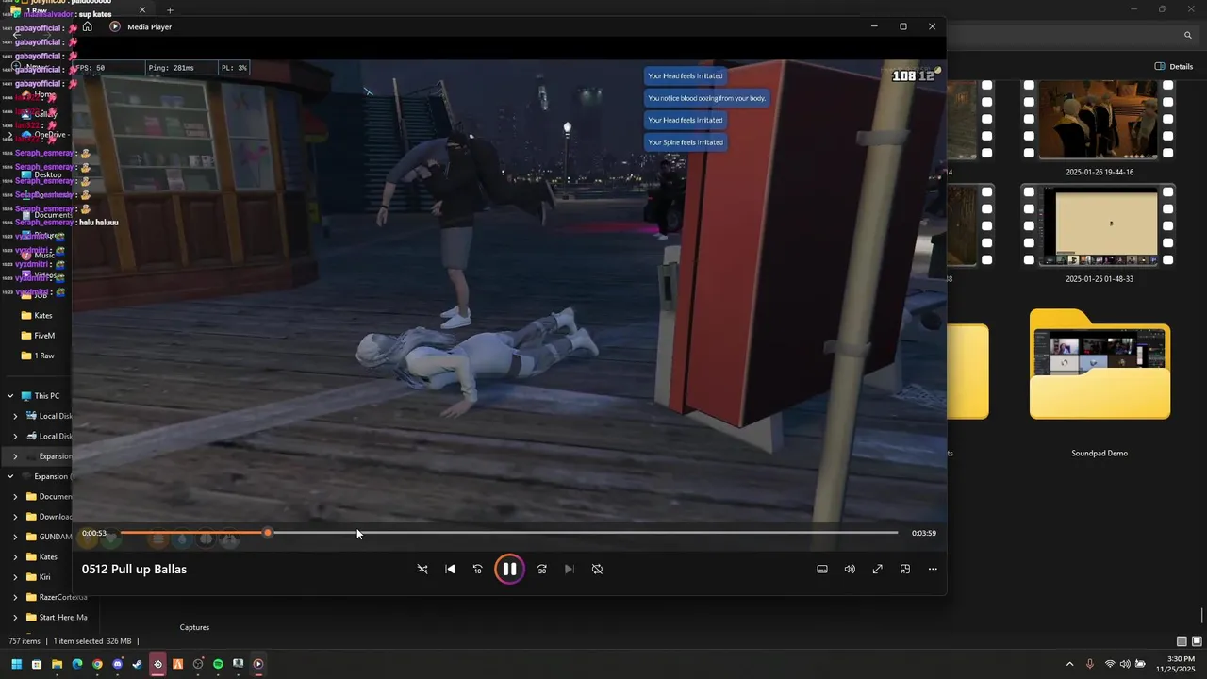Viewport: 1207px width, 679px height.
Task: Select the 1 Raw folder in sidebar
Action: pos(38,356)
